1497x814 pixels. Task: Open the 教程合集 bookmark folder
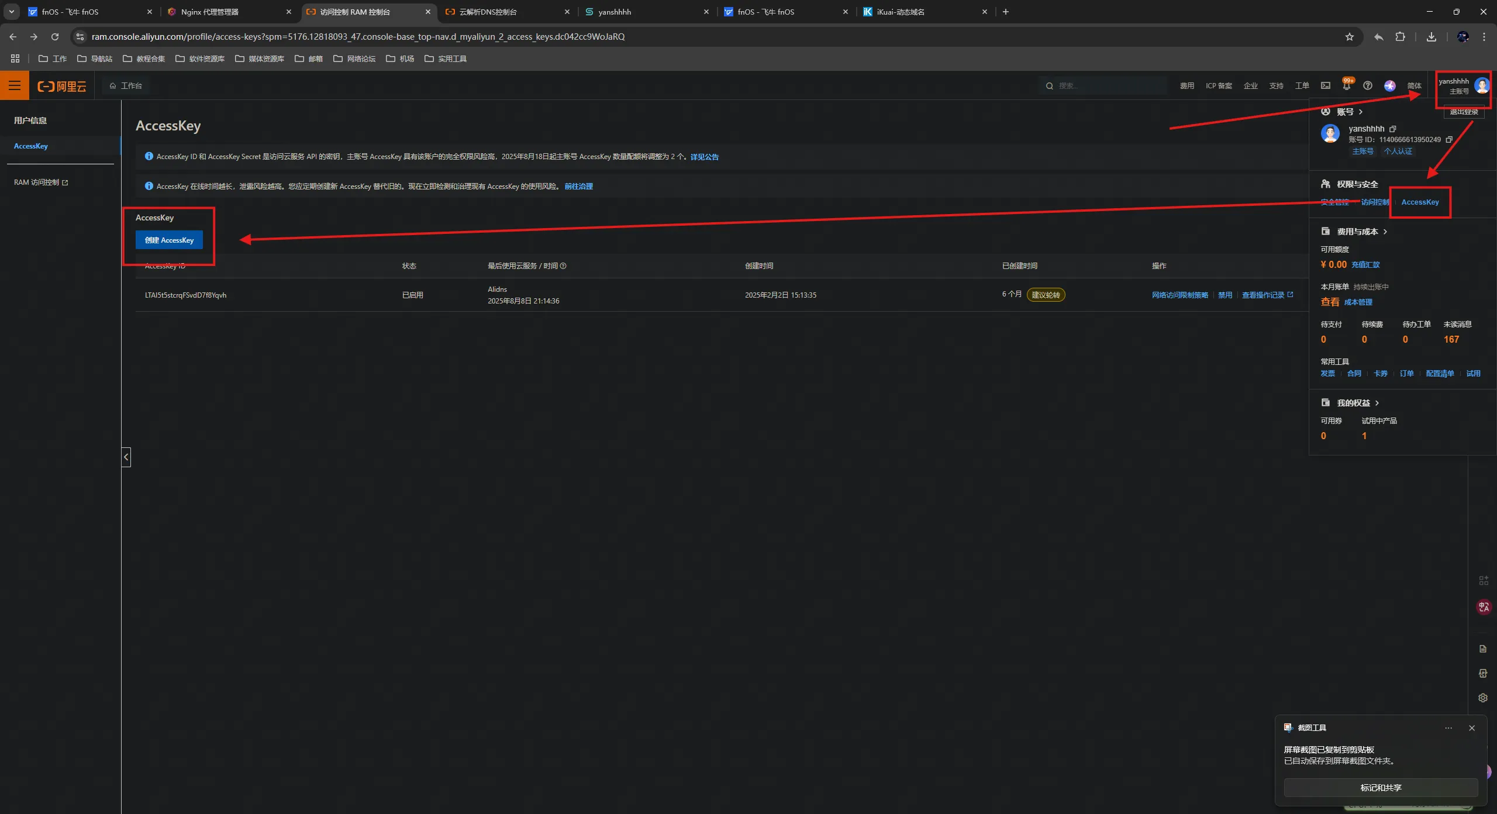point(144,58)
